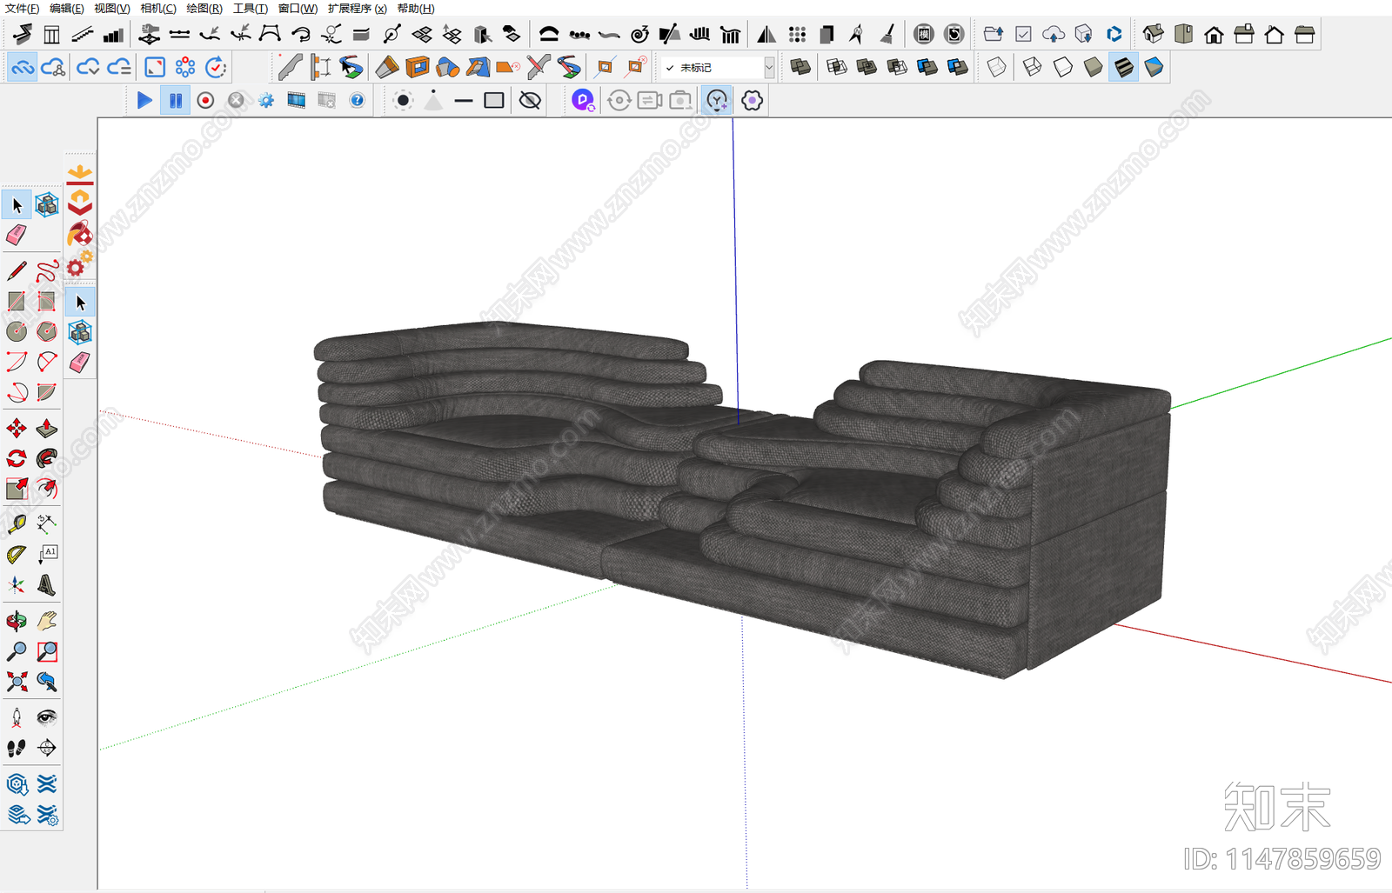Open the 文件(F) menu
This screenshot has width=1392, height=893.
pos(22,9)
